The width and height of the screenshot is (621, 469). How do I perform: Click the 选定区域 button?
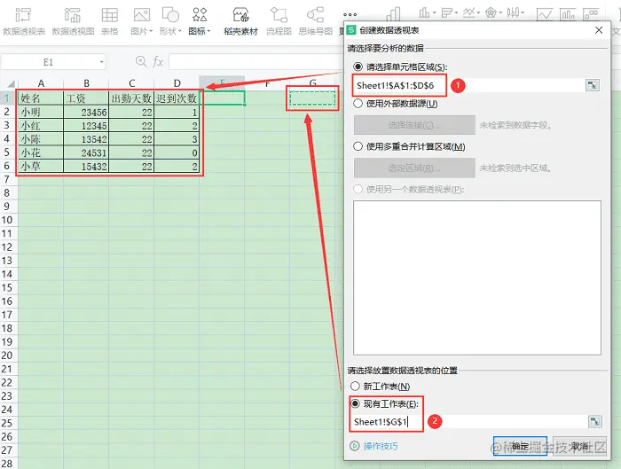414,168
